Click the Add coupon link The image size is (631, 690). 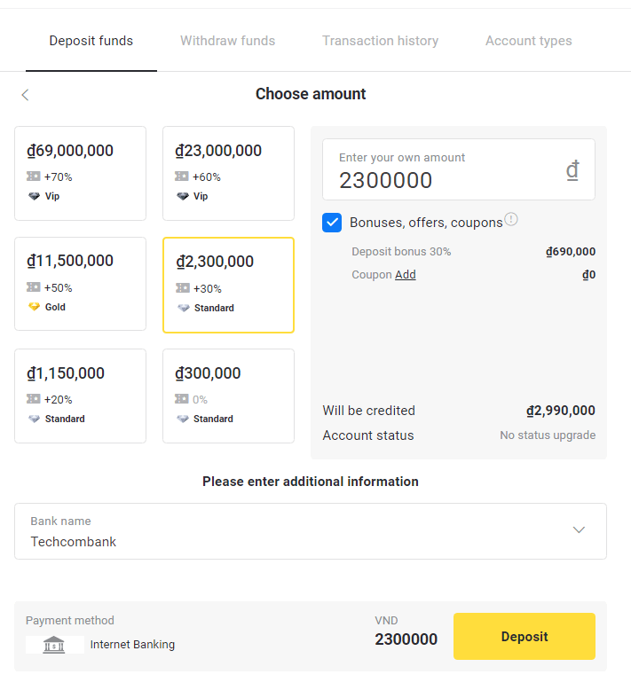click(406, 275)
